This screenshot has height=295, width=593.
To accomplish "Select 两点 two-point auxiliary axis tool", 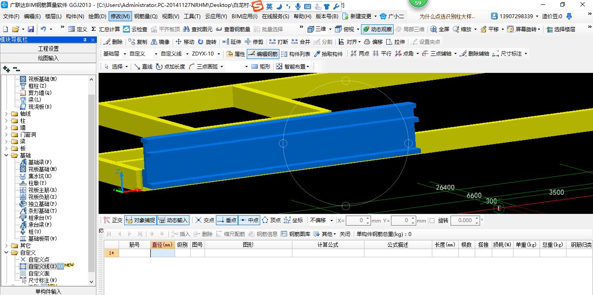I will point(360,54).
